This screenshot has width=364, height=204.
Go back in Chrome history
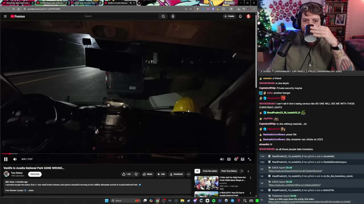[x=3, y=9]
